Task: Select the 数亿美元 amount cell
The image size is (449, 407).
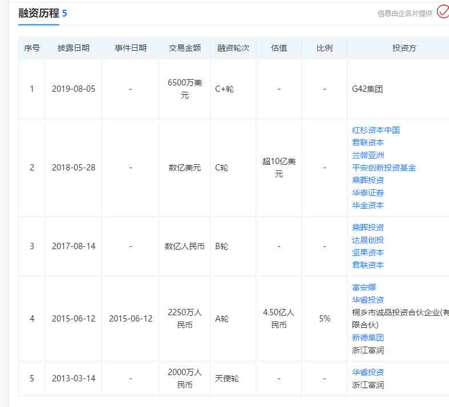Action: (185, 168)
